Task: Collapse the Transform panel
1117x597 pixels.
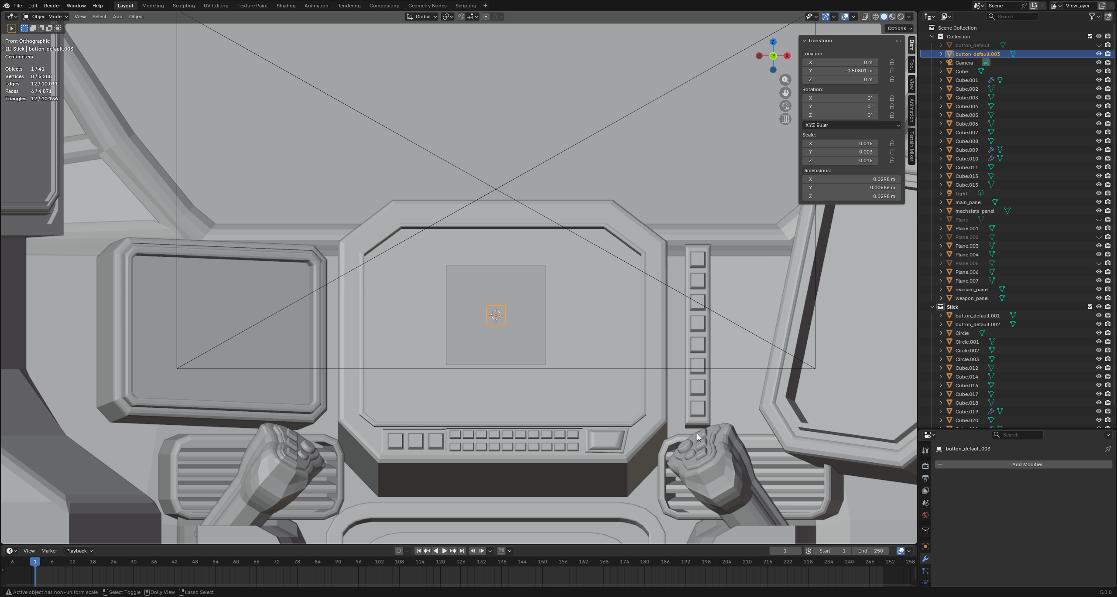Action: 805,41
